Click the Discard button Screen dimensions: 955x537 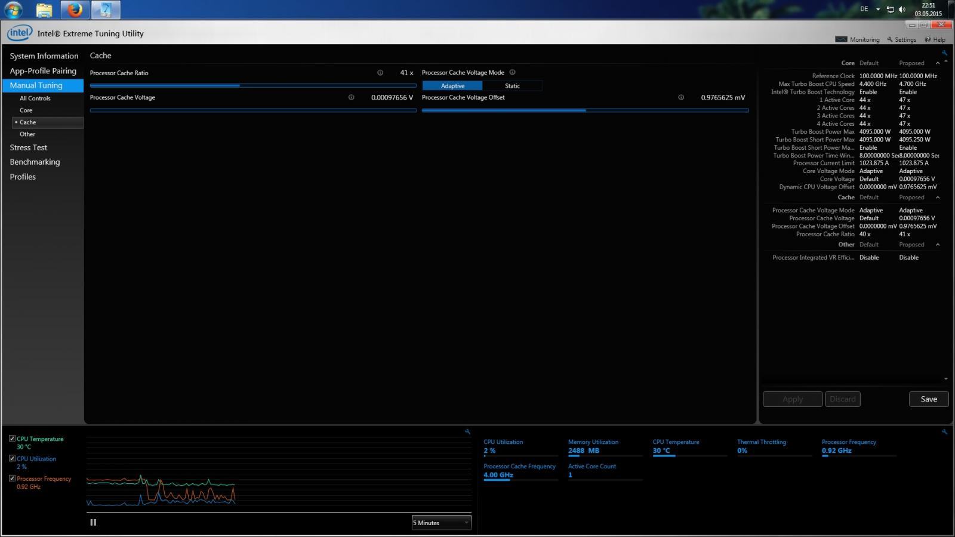843,399
